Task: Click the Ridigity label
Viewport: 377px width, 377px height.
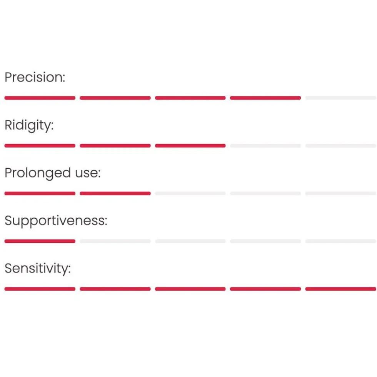Action: point(29,126)
